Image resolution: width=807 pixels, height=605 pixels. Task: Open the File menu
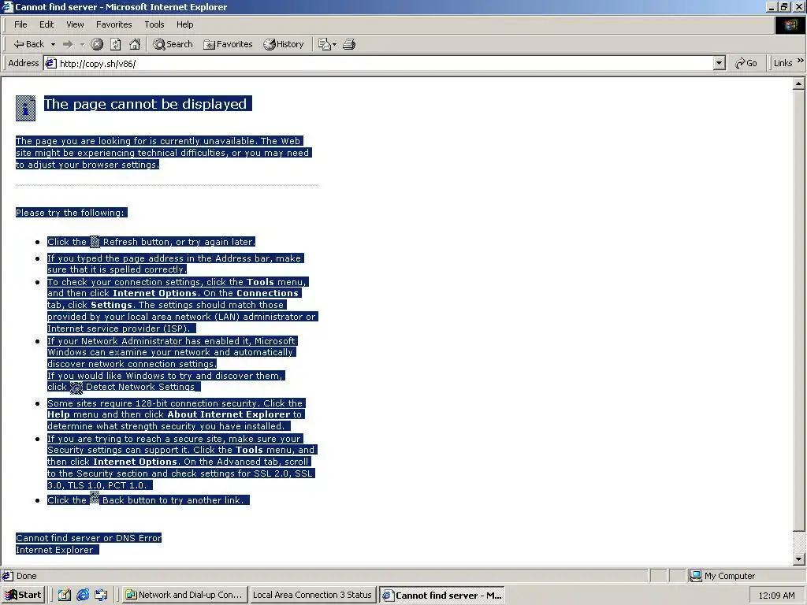coord(20,24)
